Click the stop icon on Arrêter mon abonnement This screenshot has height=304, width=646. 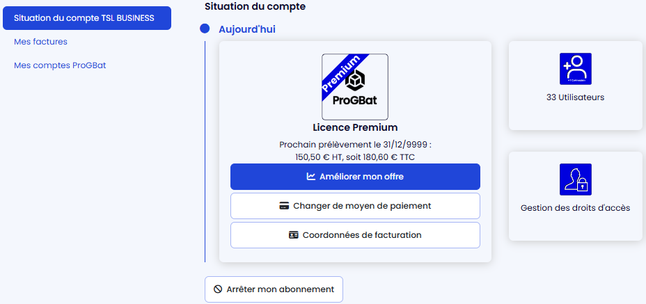(218, 289)
